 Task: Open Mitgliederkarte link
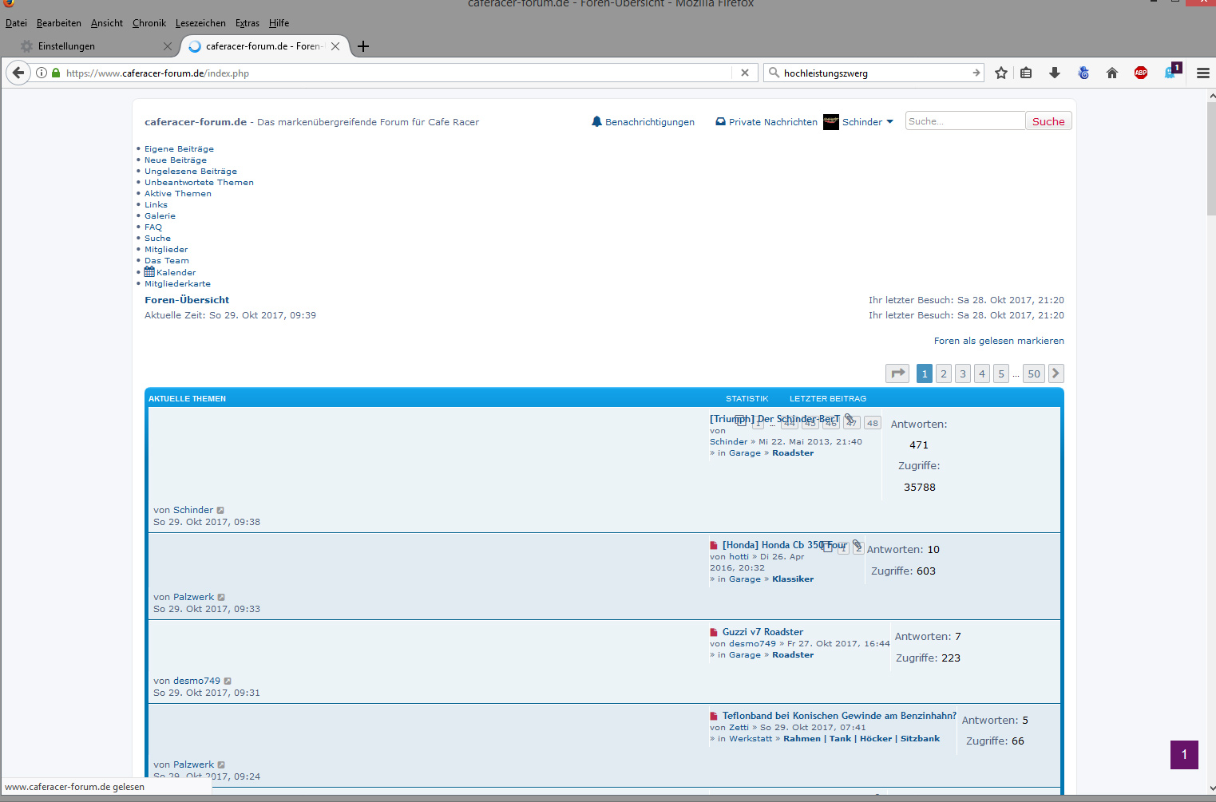177,284
